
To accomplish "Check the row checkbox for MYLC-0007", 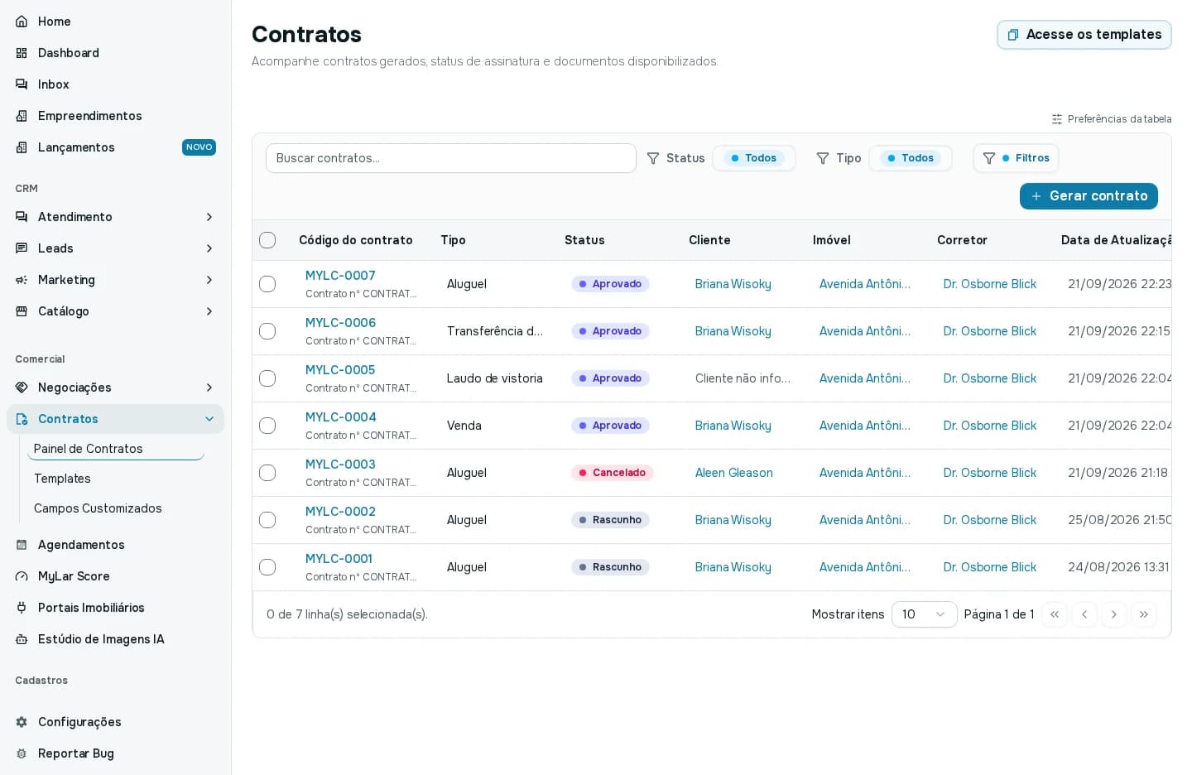I will pyautogui.click(x=267, y=284).
